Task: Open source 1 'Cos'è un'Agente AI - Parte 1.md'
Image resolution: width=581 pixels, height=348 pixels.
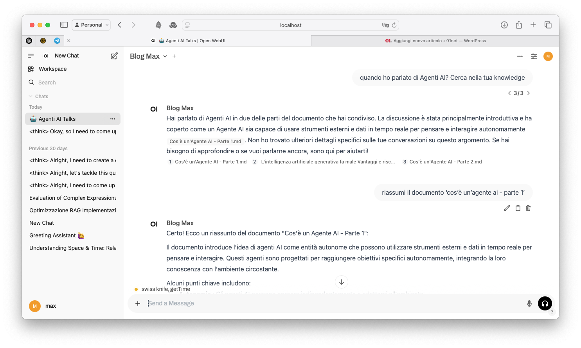Action: tap(208, 162)
